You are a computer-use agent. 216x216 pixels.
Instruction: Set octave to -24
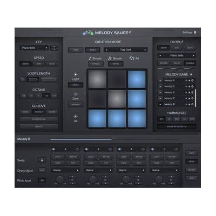[x=23, y=96]
